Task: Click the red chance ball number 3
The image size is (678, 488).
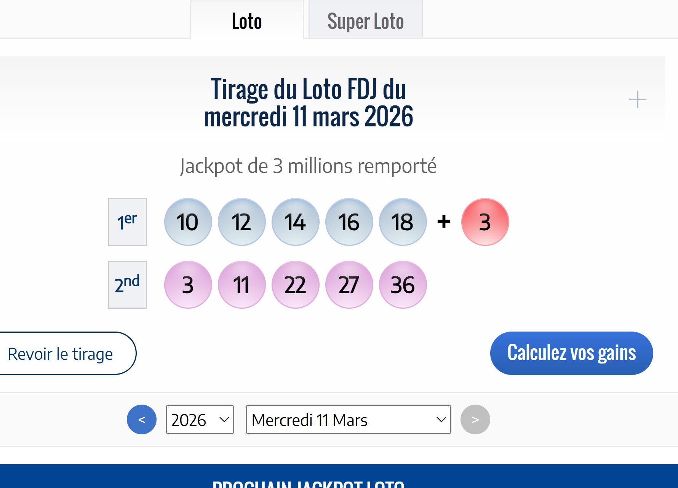Action: [485, 222]
